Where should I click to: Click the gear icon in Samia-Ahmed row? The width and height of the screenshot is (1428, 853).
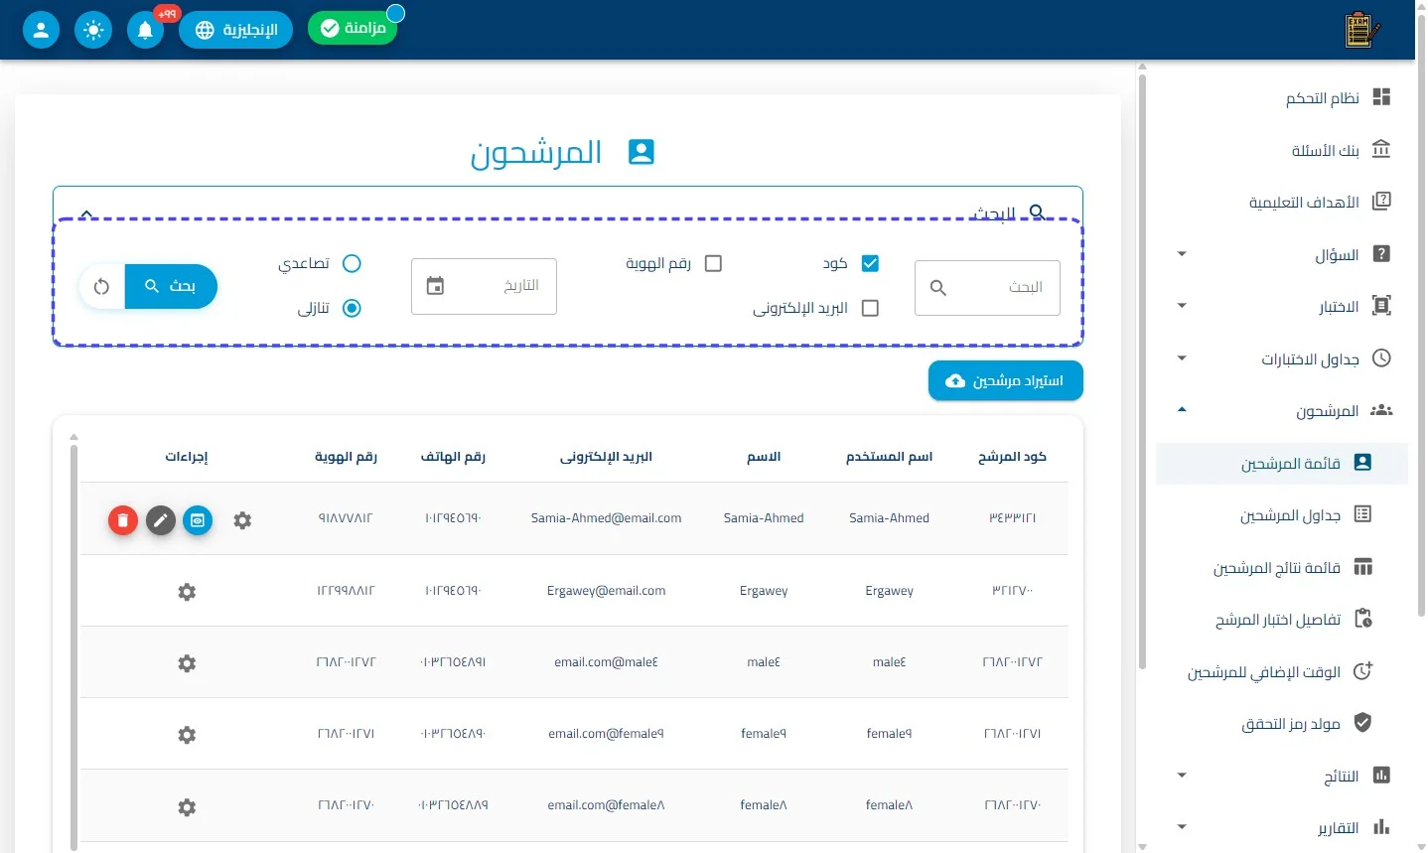click(242, 519)
